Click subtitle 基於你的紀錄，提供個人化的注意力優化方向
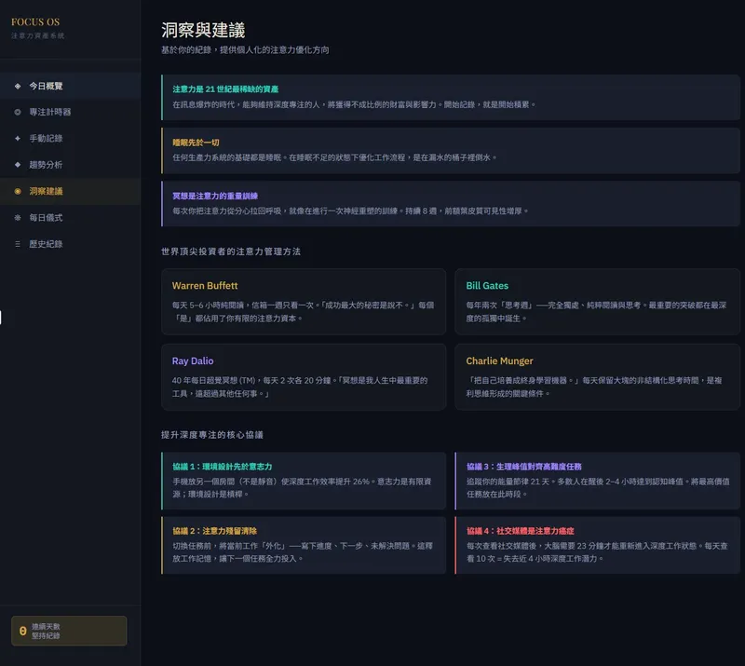This screenshot has height=666, width=745. pyautogui.click(x=245, y=50)
